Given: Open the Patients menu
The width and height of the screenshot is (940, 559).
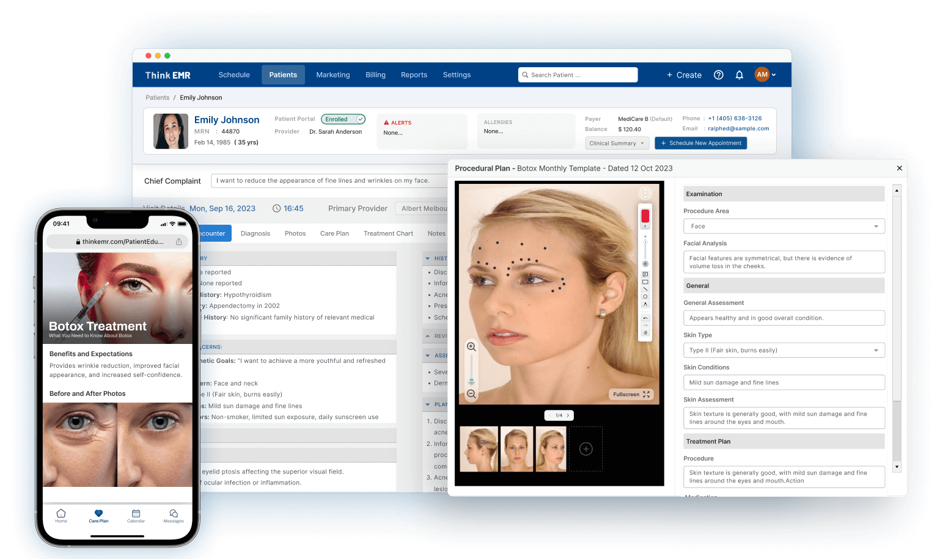Looking at the screenshot, I should click(x=283, y=75).
